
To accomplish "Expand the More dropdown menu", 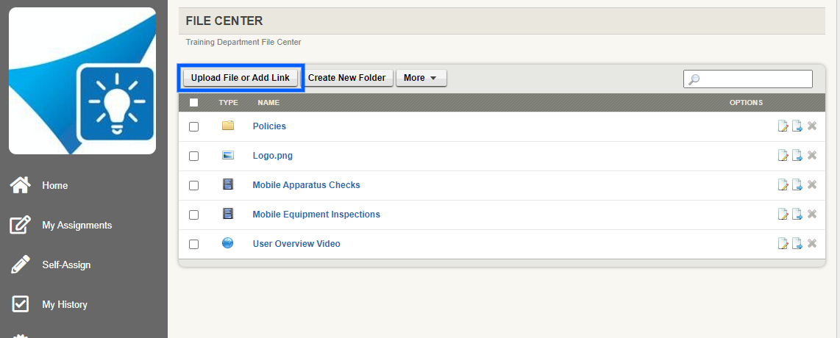I will pos(421,78).
